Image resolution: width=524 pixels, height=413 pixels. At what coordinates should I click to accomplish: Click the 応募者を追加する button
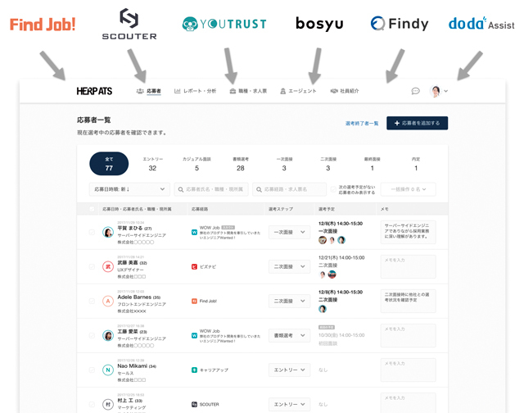pyautogui.click(x=417, y=123)
